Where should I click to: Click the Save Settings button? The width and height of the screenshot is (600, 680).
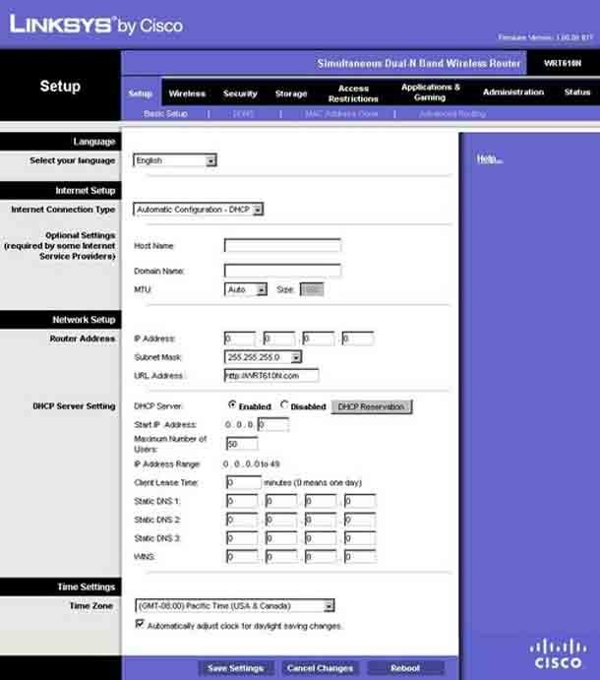click(x=235, y=668)
